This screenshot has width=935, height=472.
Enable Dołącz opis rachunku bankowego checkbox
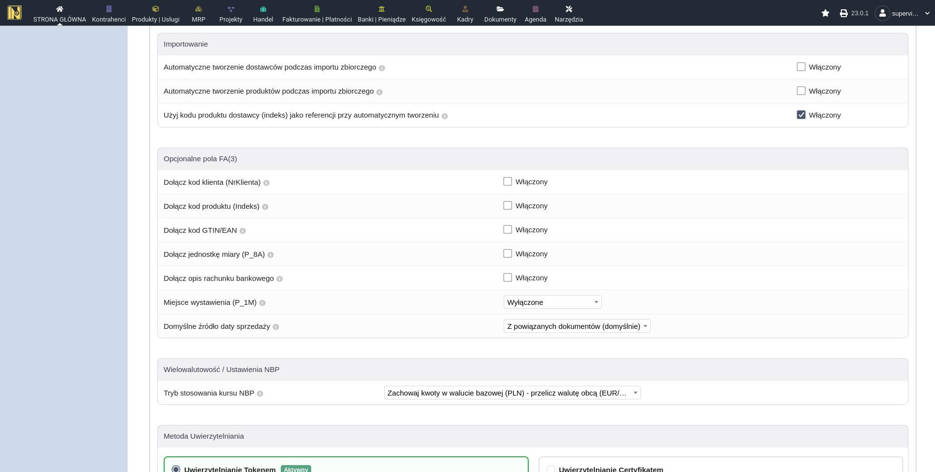pos(508,277)
